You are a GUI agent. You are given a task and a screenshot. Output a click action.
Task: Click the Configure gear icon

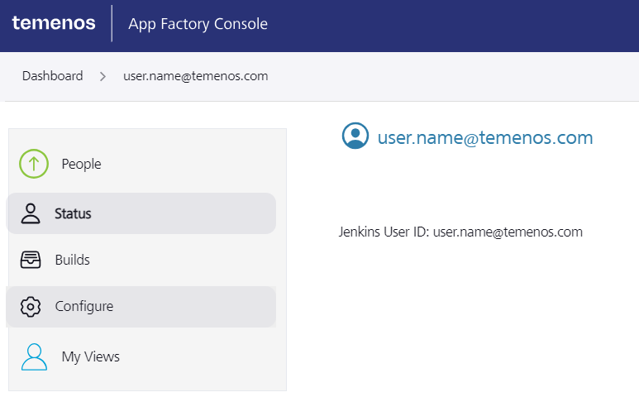(x=31, y=307)
